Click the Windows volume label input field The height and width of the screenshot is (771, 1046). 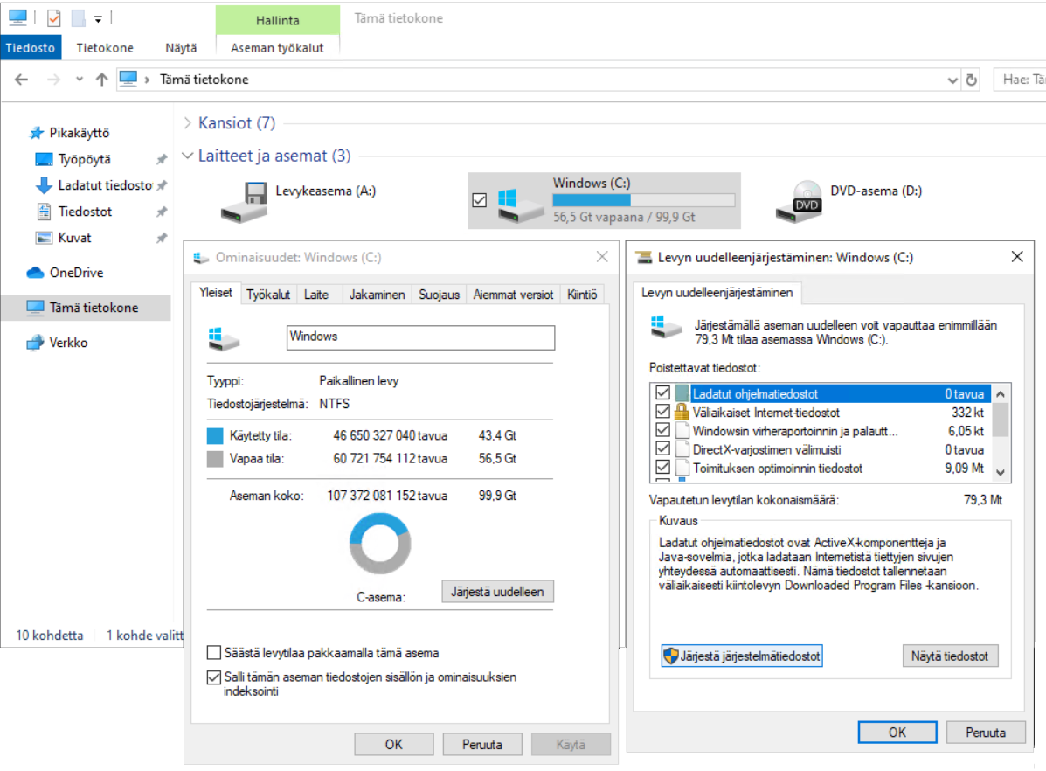[x=421, y=337]
